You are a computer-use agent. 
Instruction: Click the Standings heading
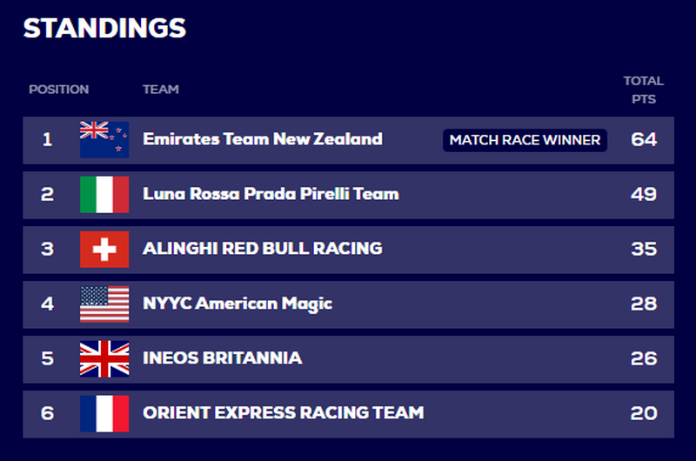click(x=104, y=28)
